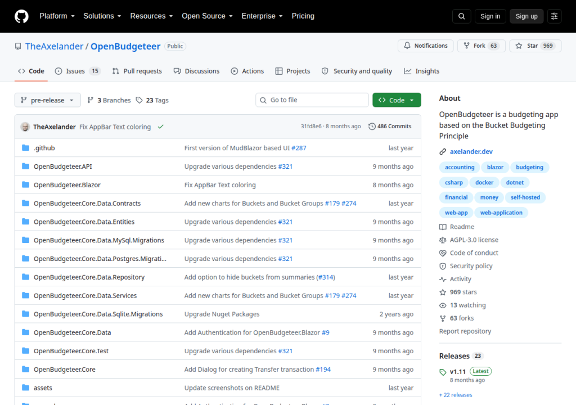
Task: Click the Sign up button
Action: pyautogui.click(x=526, y=16)
